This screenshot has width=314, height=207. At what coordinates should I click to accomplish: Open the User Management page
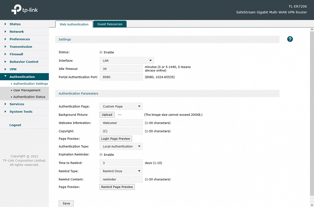[x=27, y=90]
